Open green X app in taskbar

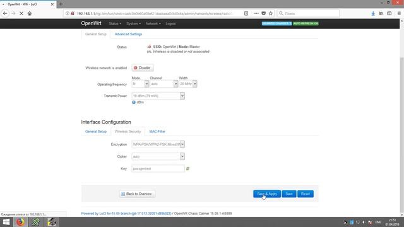(x=36, y=222)
